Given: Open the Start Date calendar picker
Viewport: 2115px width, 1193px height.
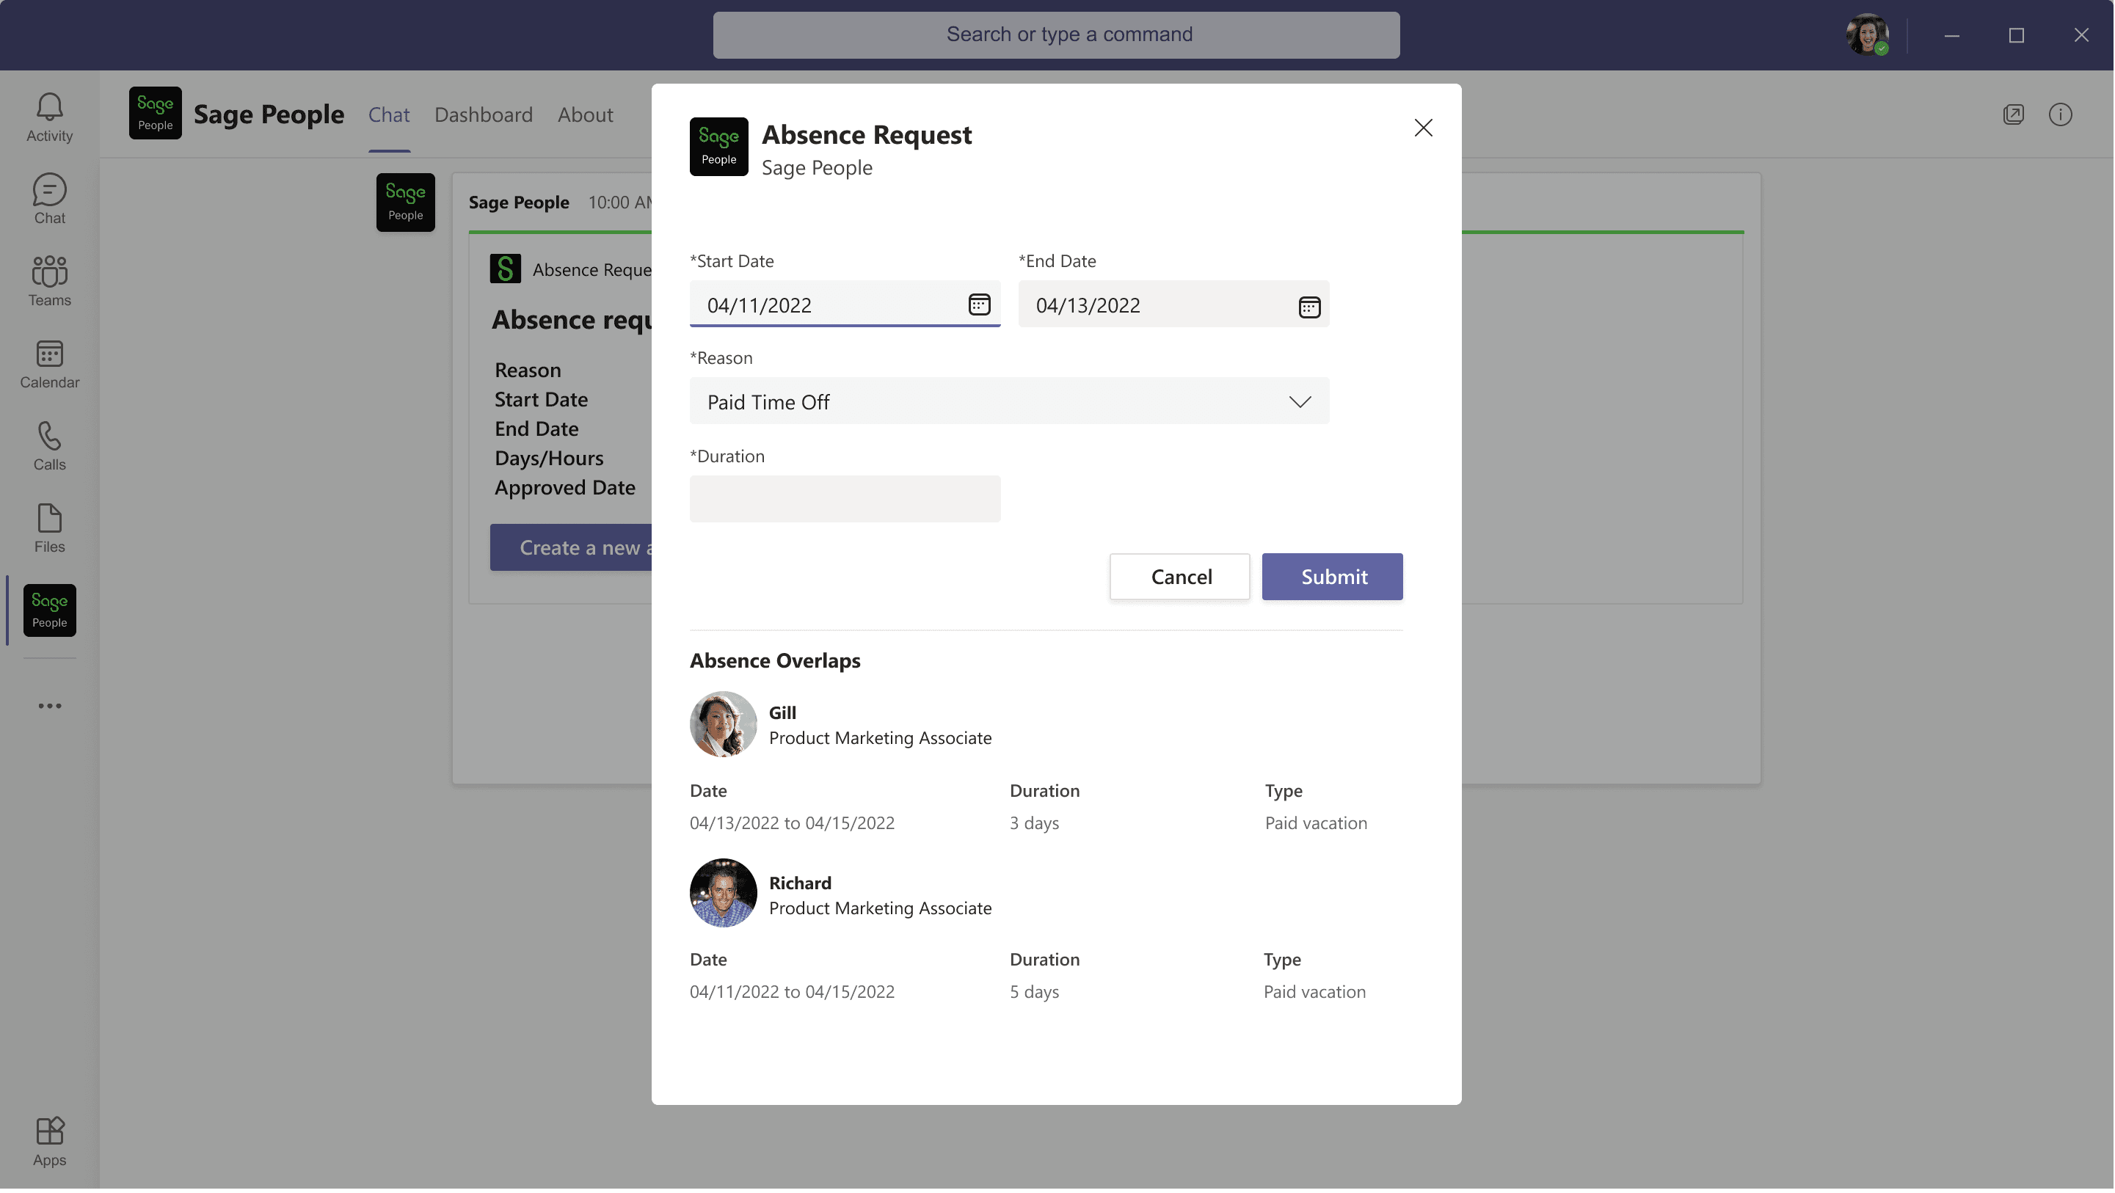Looking at the screenshot, I should (979, 304).
